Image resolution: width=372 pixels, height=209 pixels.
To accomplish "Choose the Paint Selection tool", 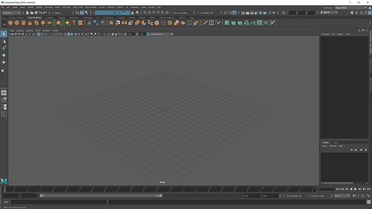I will coord(3,48).
